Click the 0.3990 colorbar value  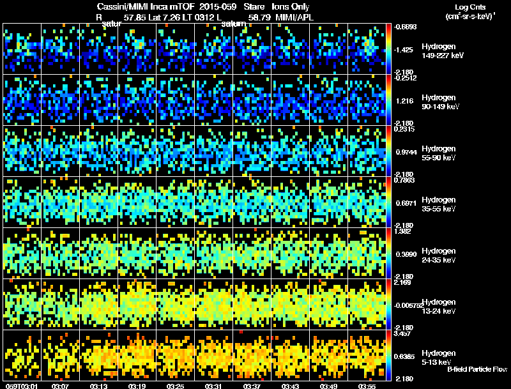(x=406, y=254)
